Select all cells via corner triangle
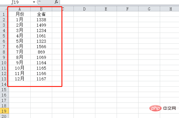Screen dimensions: 179x118 tap(4, 9)
